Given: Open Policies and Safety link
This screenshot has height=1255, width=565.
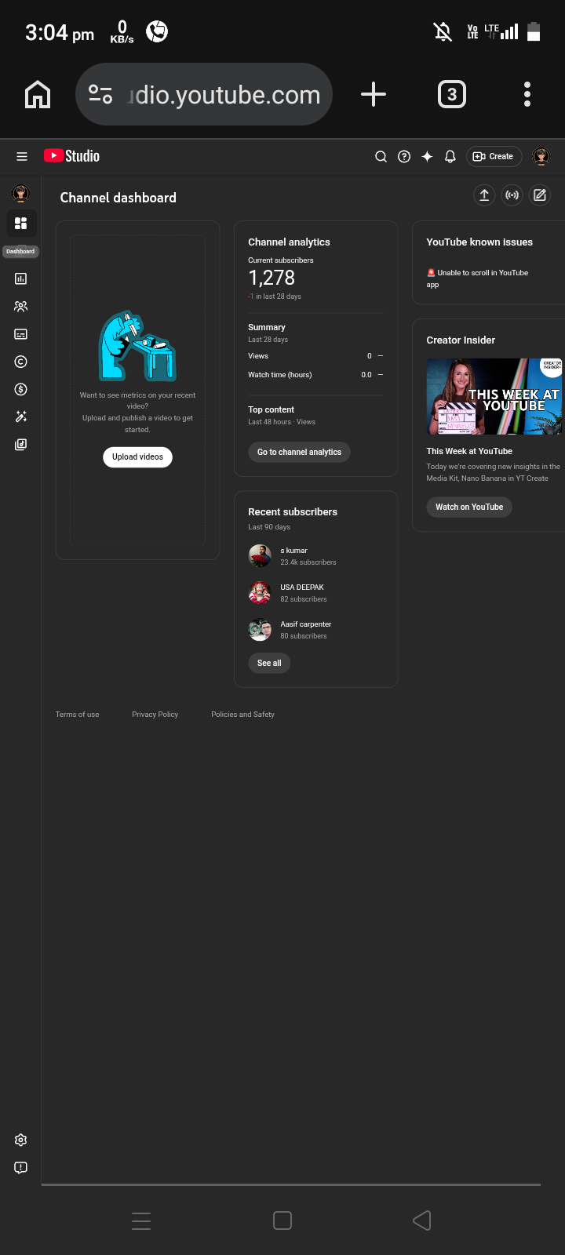Looking at the screenshot, I should 242,715.
